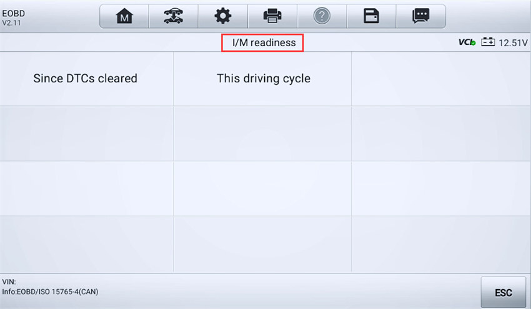Open the Help question mark icon
531x309 pixels.
pyautogui.click(x=321, y=16)
